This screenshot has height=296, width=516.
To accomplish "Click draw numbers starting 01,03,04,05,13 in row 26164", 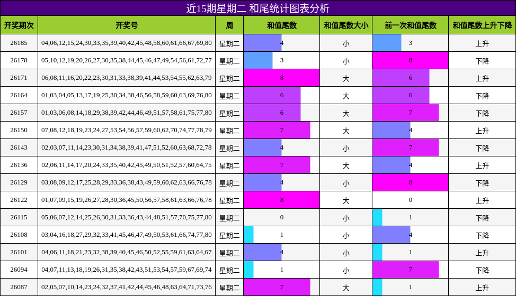I will point(127,95).
